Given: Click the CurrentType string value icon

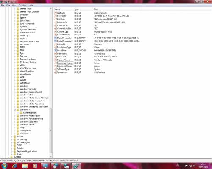Looking at the screenshot, I should click(x=56, y=32).
